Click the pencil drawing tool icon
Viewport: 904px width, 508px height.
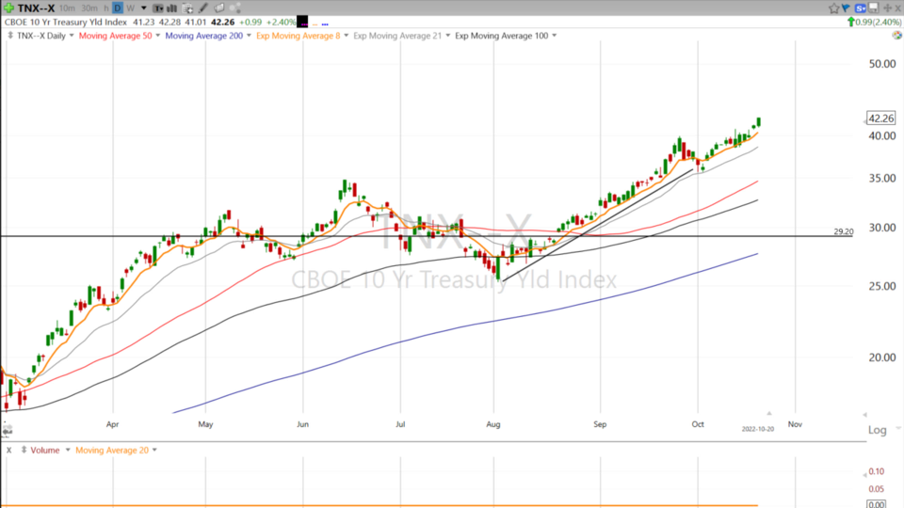pos(204,8)
